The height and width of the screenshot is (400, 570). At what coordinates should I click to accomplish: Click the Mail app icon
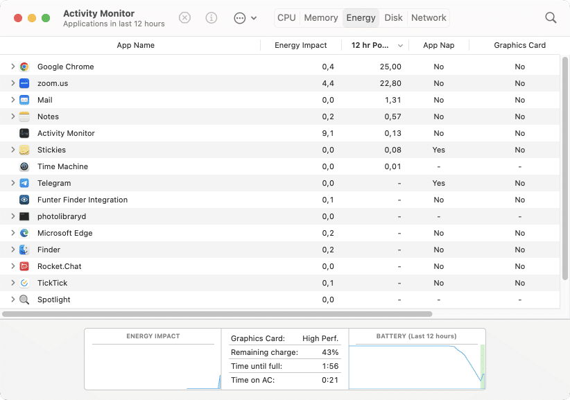(x=24, y=100)
